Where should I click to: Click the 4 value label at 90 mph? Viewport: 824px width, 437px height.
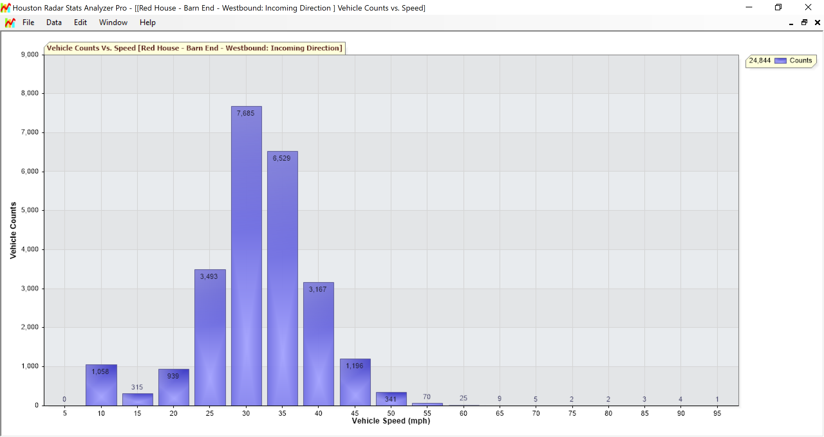pyautogui.click(x=680, y=399)
